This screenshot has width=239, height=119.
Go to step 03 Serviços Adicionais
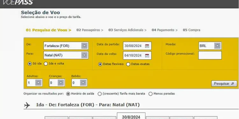point(127,30)
